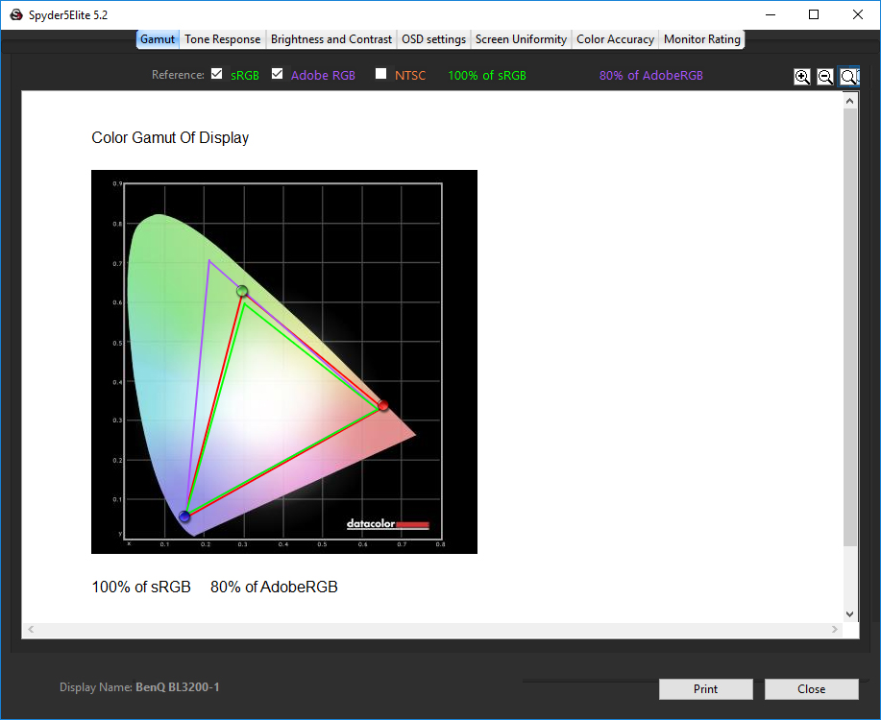
Task: Click the horizontal scrollbar right arrow
Action: (836, 630)
